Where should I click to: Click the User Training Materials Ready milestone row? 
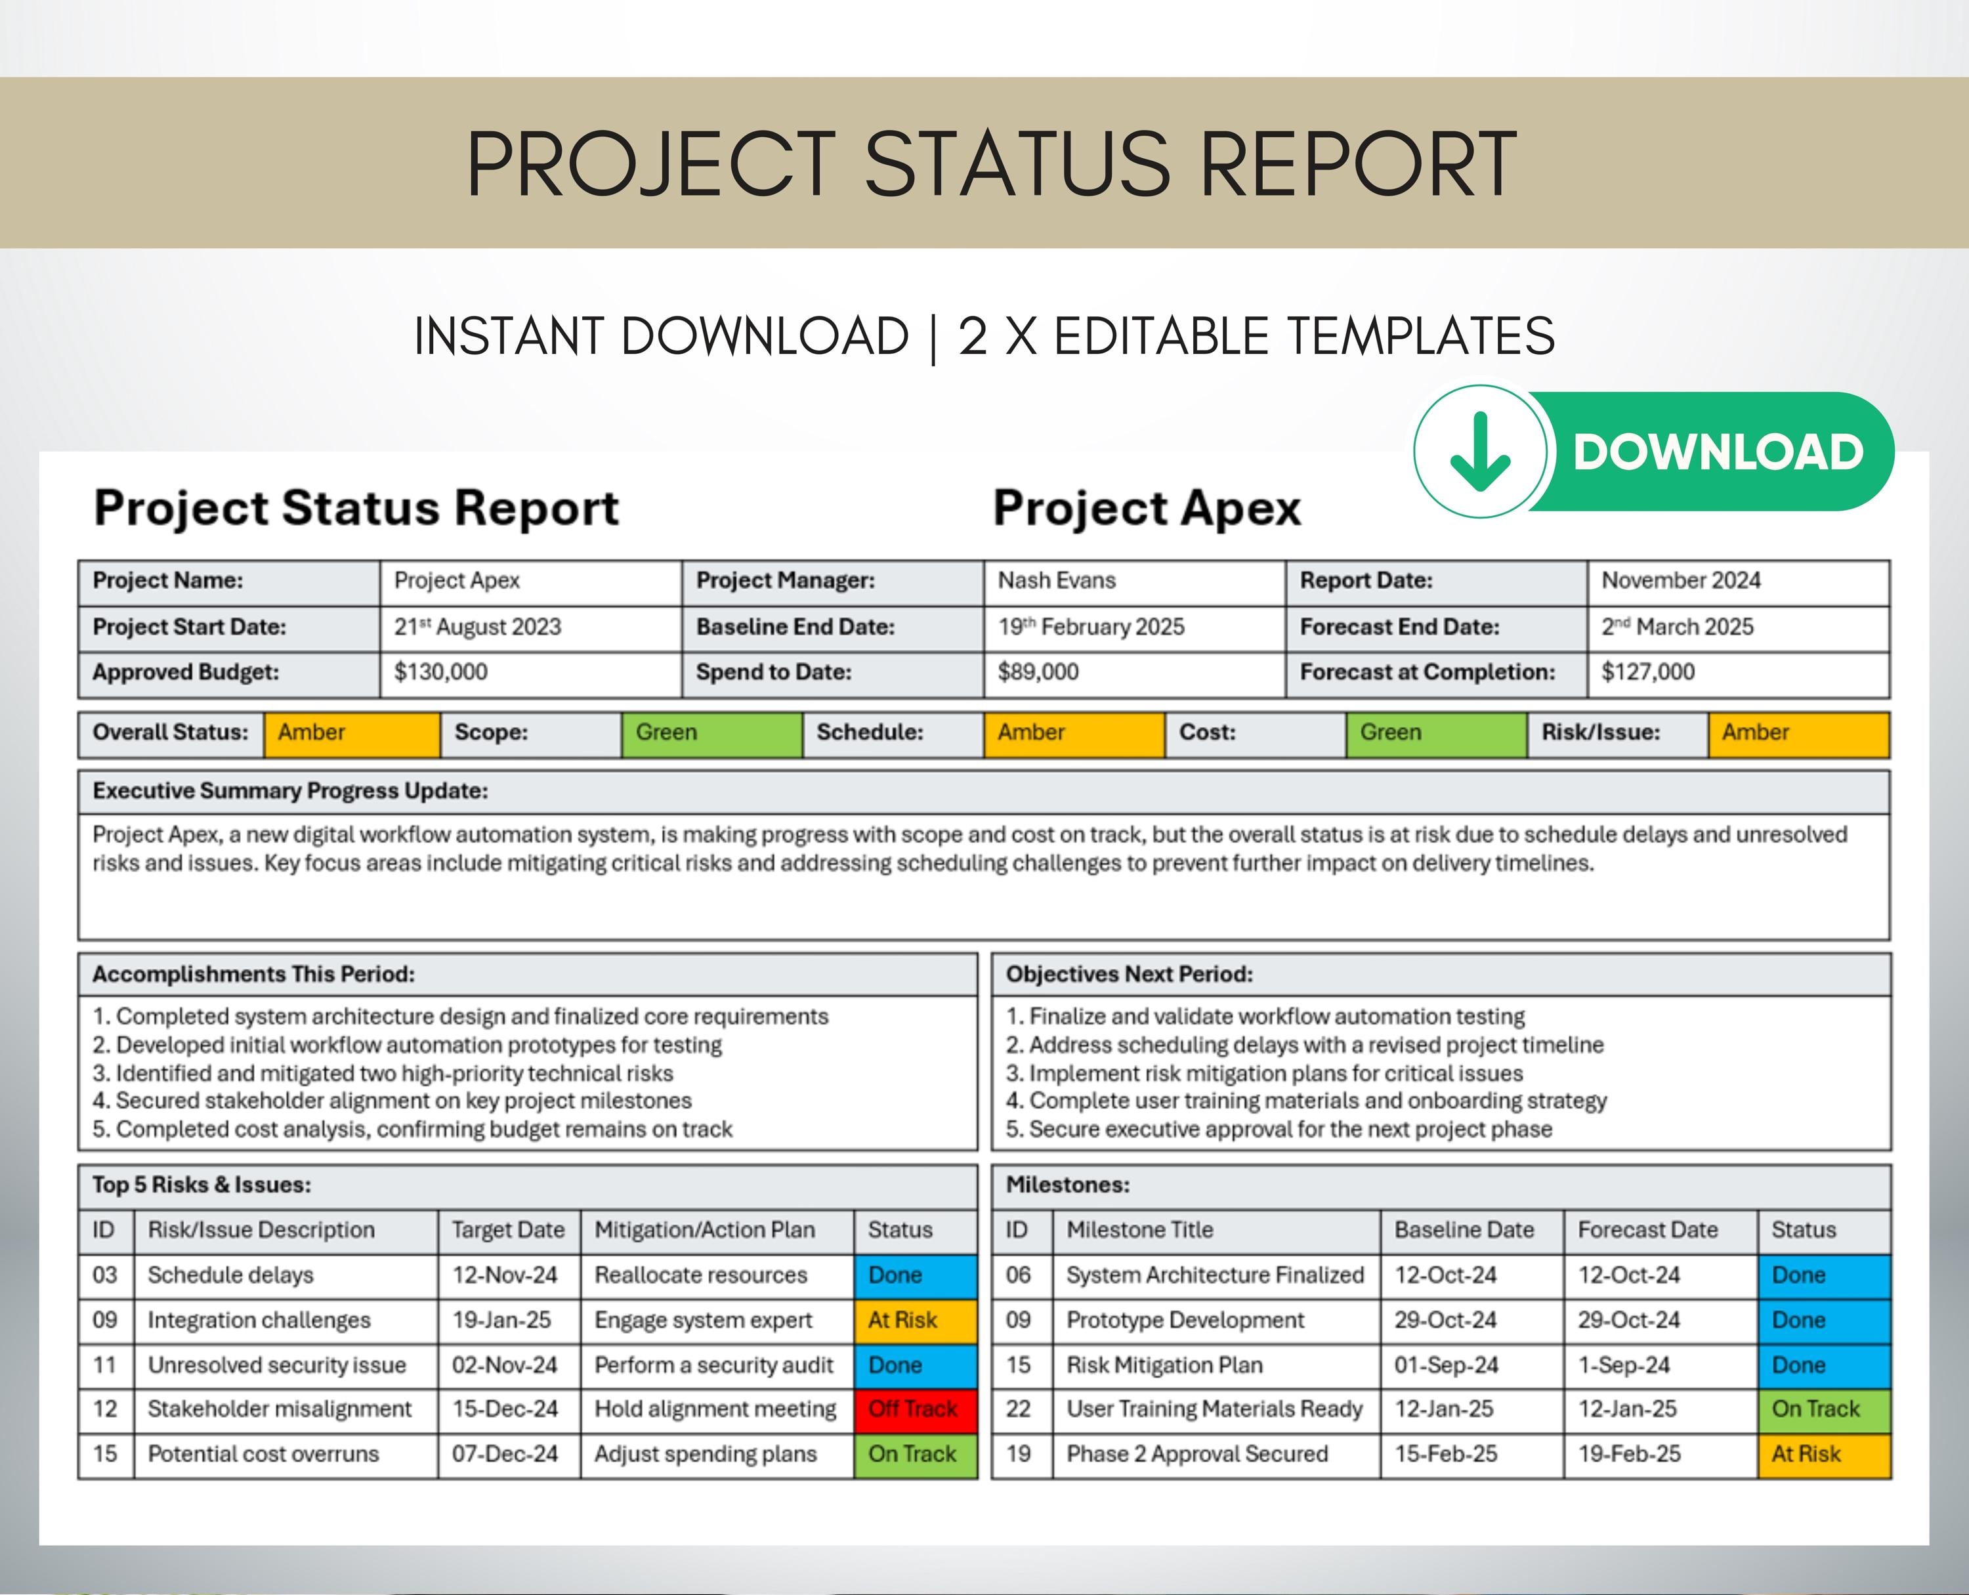pyautogui.click(x=1215, y=1409)
